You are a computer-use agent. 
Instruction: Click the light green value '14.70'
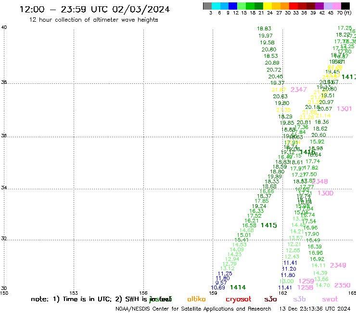click(x=323, y=285)
